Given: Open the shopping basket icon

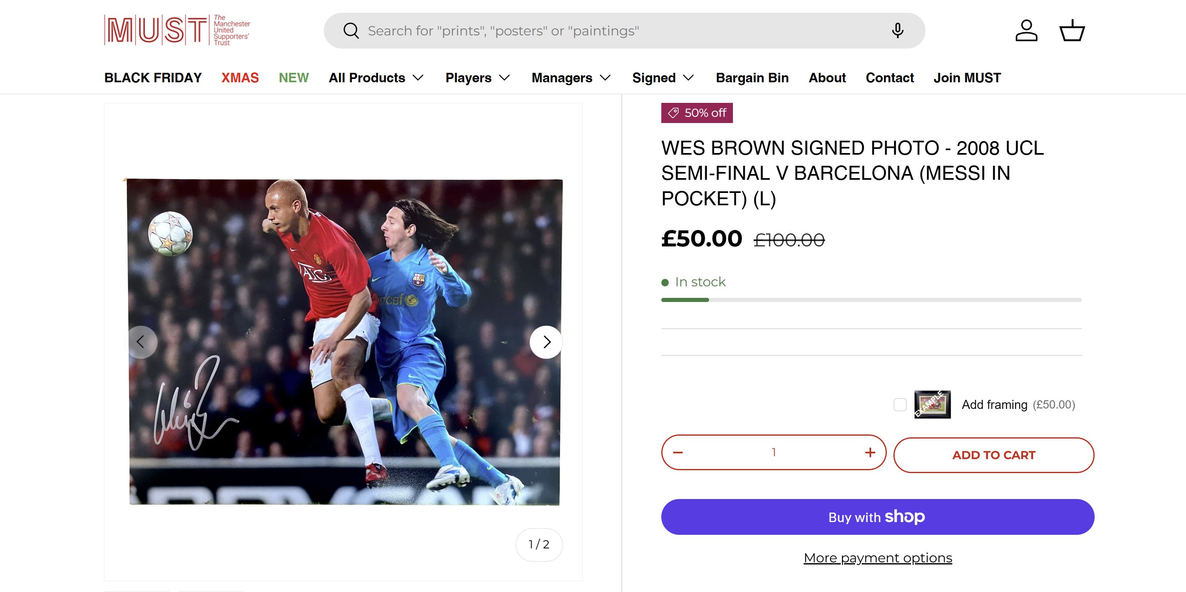Looking at the screenshot, I should [x=1072, y=30].
